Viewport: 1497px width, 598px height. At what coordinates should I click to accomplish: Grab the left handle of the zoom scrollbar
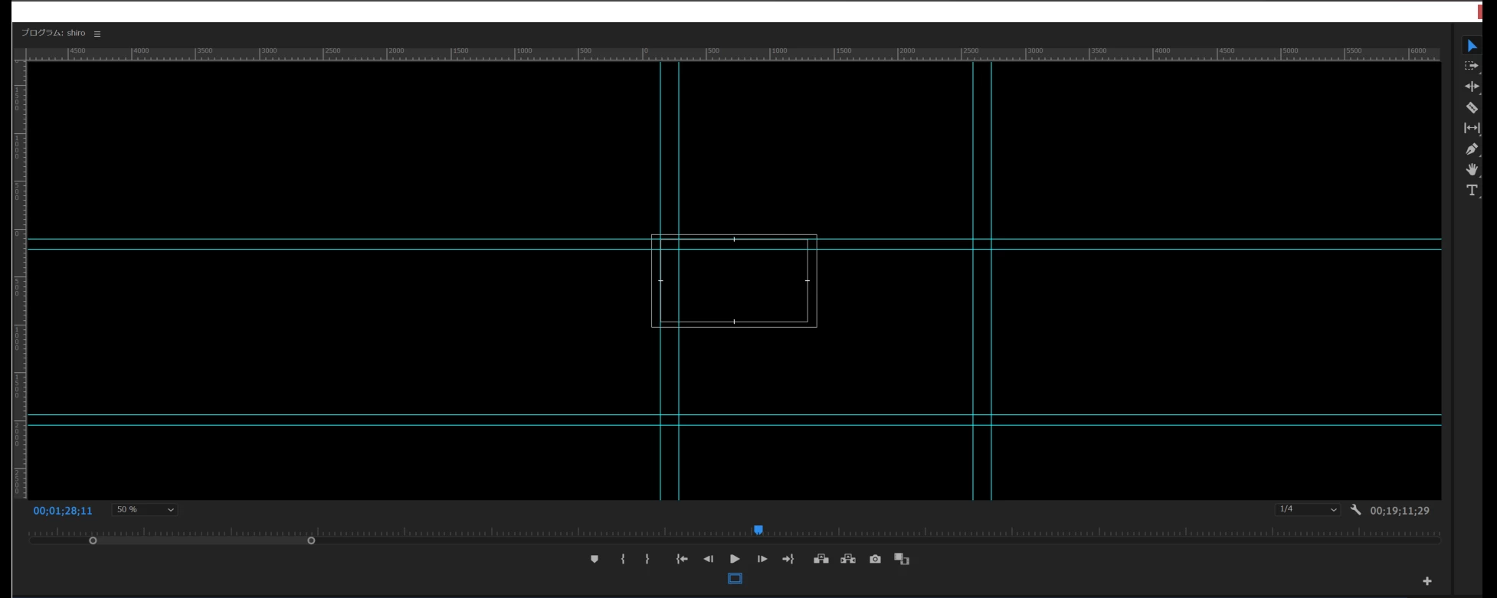[93, 541]
